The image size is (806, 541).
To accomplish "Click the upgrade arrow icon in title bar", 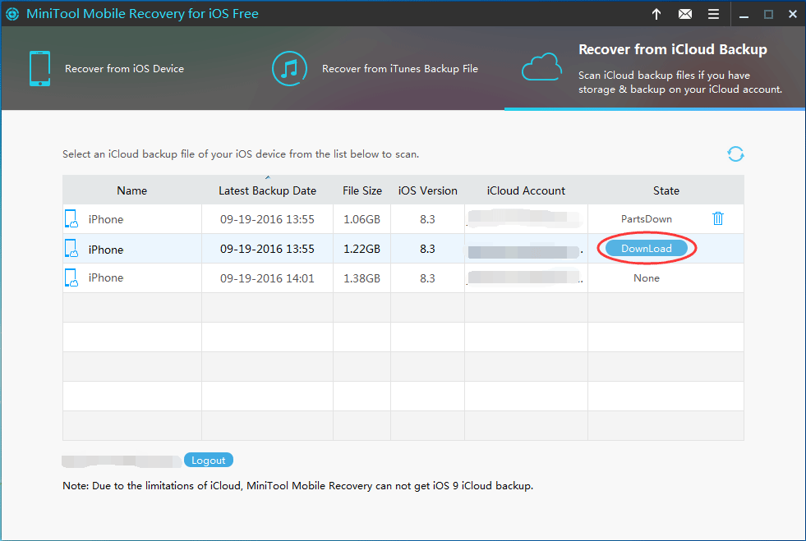I will pos(656,14).
